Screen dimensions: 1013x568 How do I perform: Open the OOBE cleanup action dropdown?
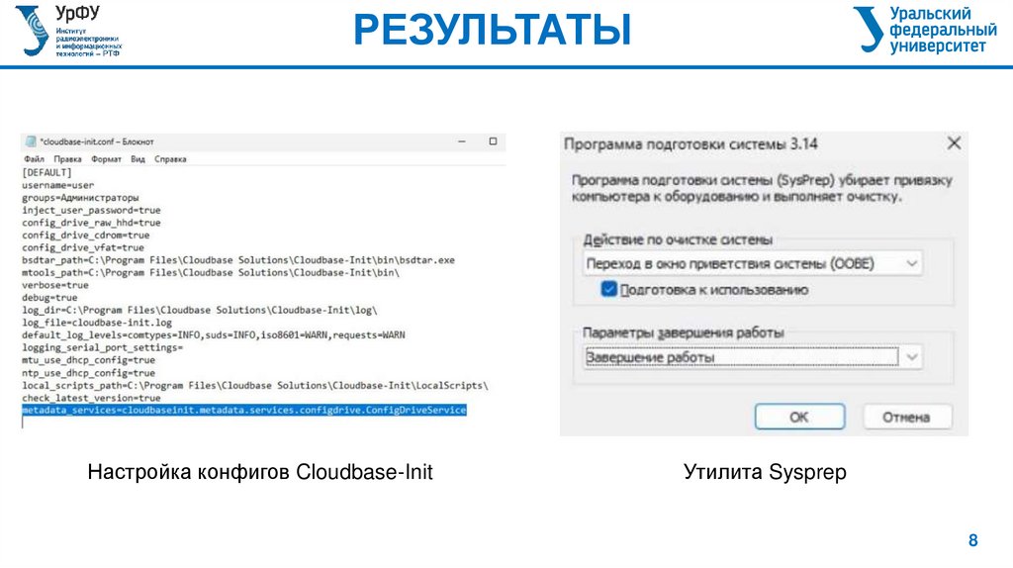pyautogui.click(x=911, y=264)
